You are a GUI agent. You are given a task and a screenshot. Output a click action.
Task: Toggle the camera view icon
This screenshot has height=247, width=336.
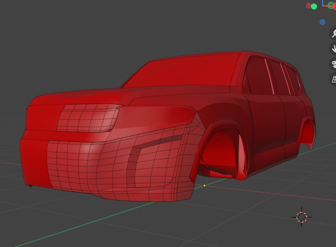tap(333, 64)
